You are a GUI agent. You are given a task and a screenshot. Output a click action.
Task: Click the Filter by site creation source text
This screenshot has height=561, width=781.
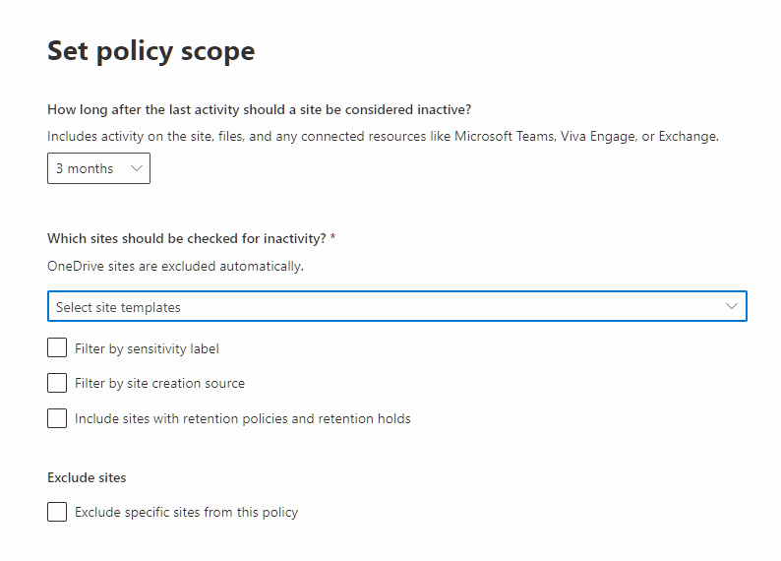160,383
